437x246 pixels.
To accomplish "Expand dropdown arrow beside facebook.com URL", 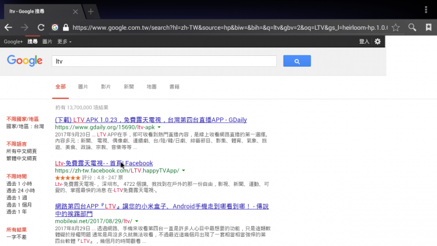I will coord(183,171).
